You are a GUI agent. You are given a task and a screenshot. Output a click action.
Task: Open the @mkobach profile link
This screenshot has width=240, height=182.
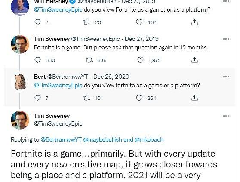pyautogui.click(x=149, y=139)
